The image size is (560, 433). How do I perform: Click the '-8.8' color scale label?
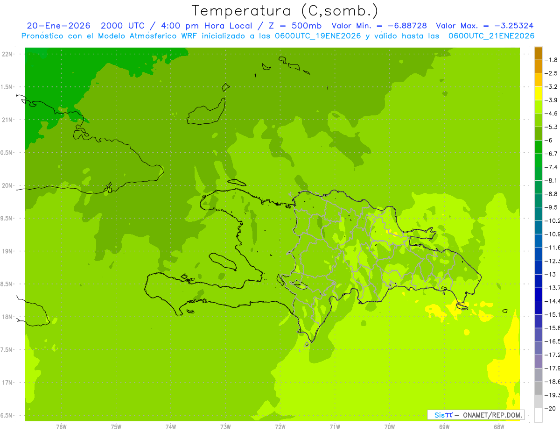click(551, 194)
